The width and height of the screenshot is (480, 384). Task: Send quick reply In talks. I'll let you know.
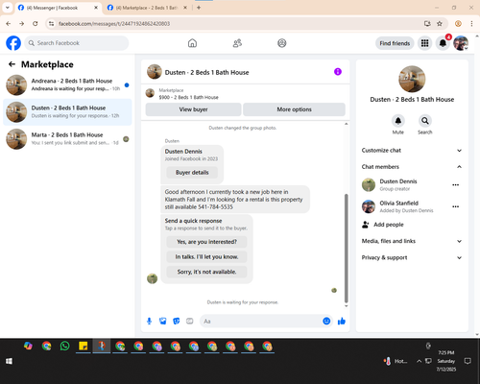(206, 257)
